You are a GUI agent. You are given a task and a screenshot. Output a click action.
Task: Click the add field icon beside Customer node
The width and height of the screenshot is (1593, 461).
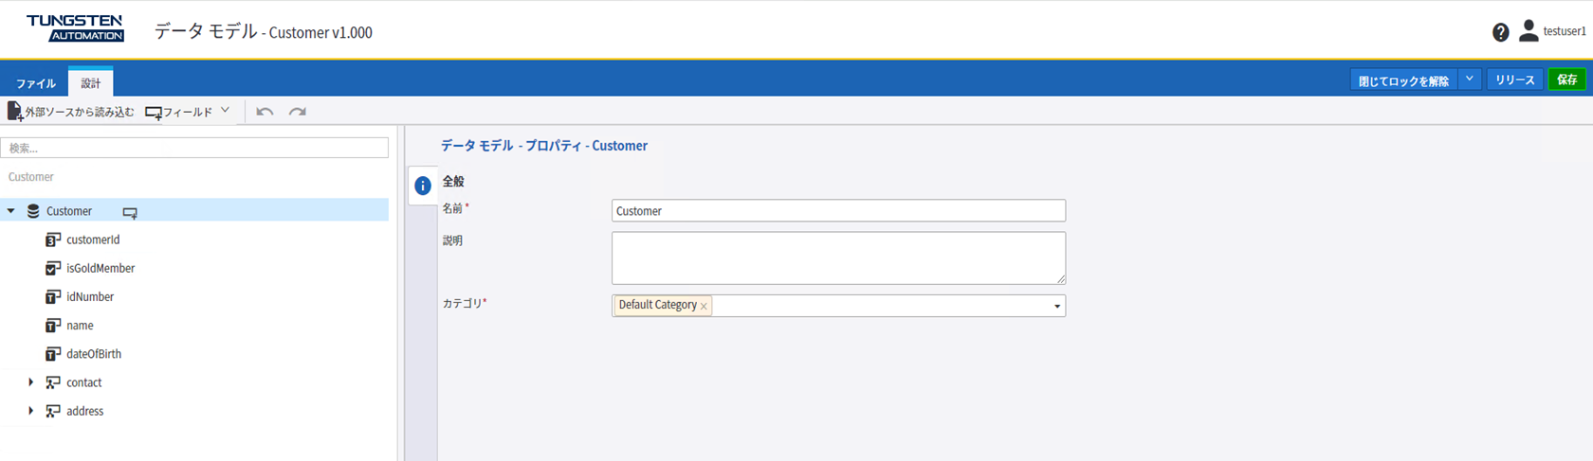pos(131,213)
